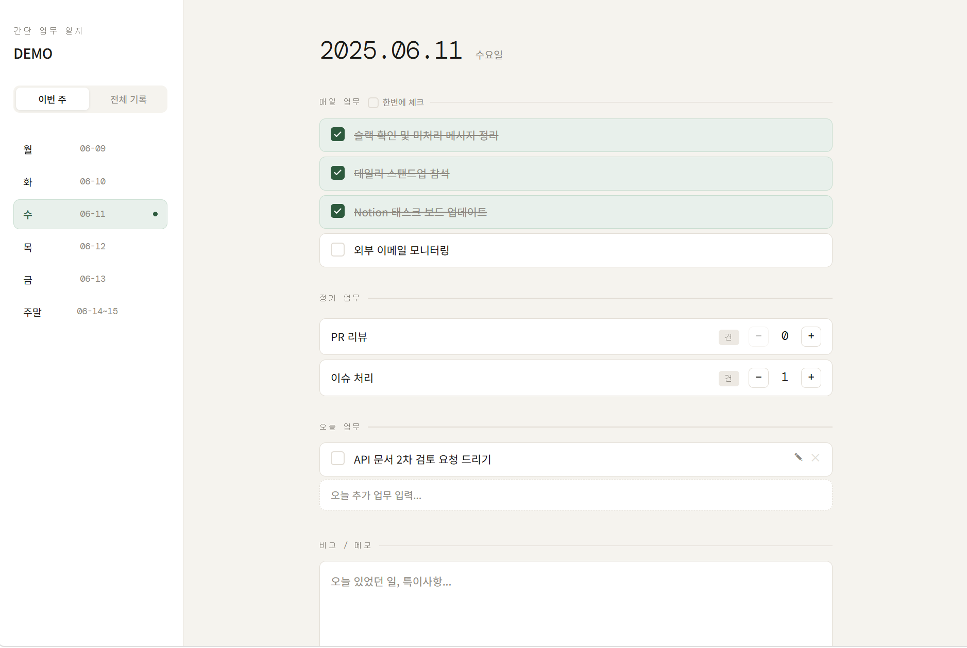The image size is (967, 648).
Task: Select 주말 06-14~15 in sidebar
Action: [x=90, y=312]
